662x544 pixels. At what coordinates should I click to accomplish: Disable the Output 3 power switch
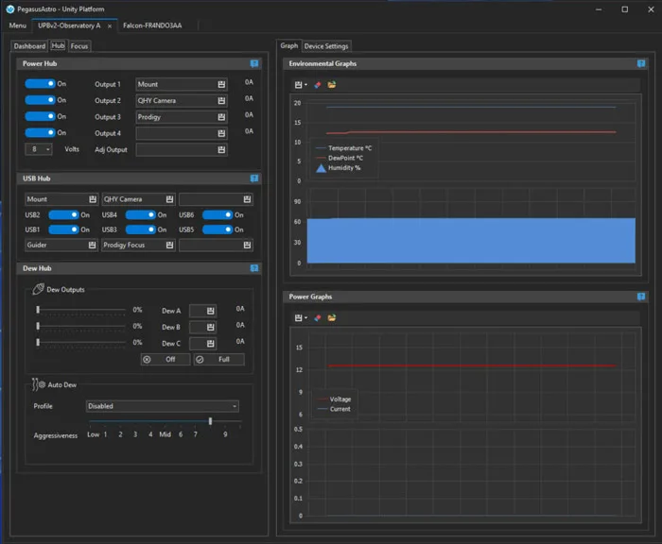point(40,116)
